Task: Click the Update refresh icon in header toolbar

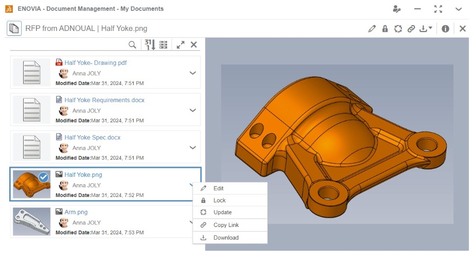Action: pyautogui.click(x=398, y=28)
